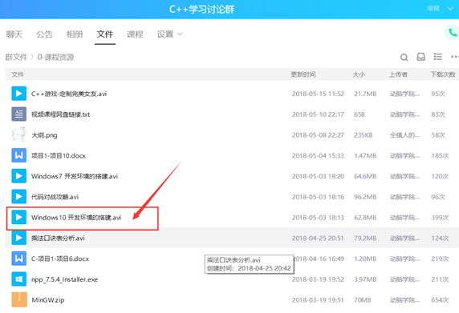This screenshot has width=459, height=313.
Task: Click the video icon of 代码对战攻略.avi
Action: coord(19,196)
